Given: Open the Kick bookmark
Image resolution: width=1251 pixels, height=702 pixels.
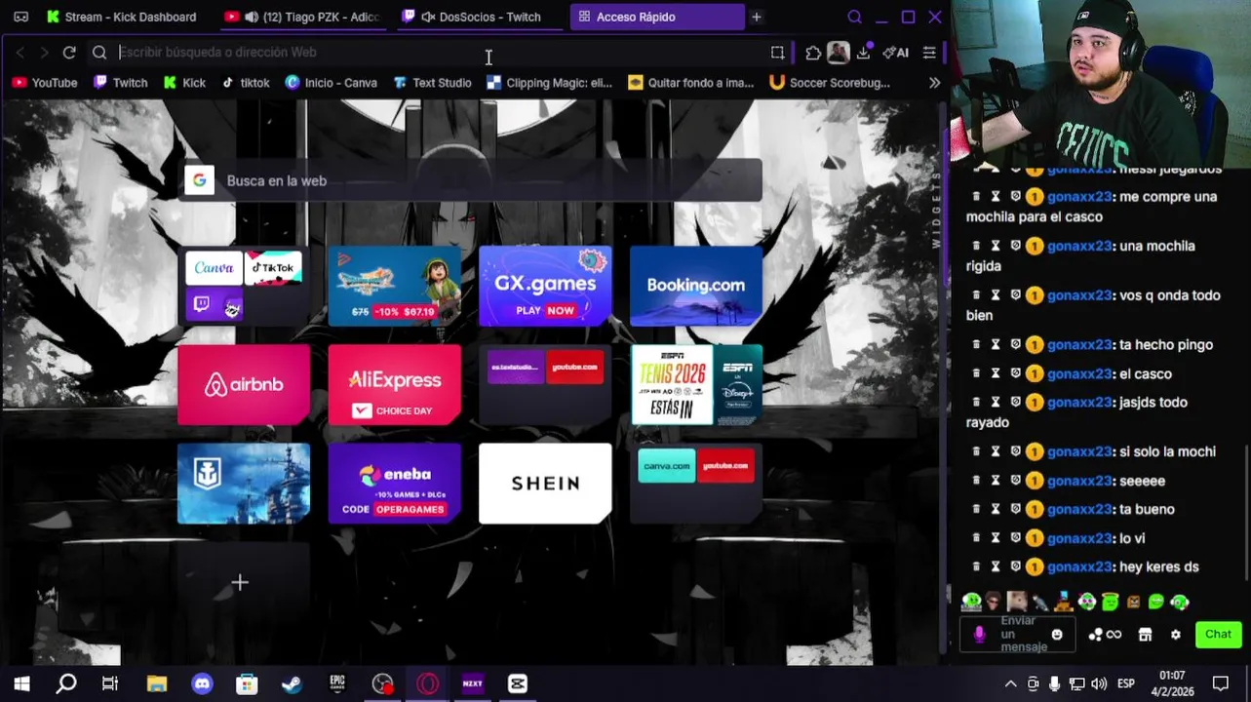Looking at the screenshot, I should tap(184, 83).
